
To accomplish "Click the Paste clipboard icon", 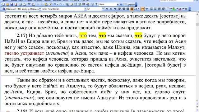I will pos(46,4).
